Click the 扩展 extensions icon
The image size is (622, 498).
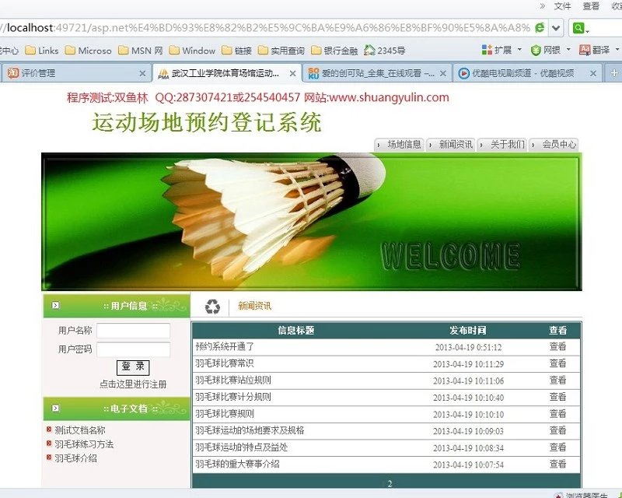coord(487,50)
